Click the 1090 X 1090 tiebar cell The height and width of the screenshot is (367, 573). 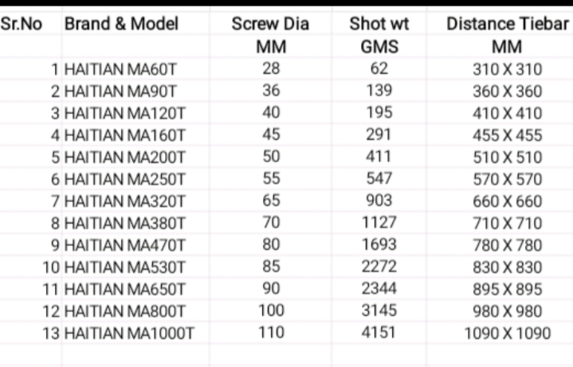(507, 333)
